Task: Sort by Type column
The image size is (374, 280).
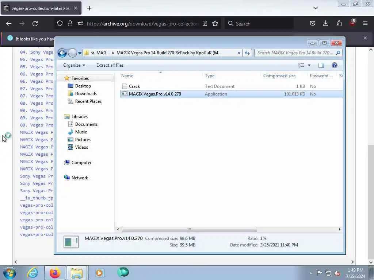Action: click(231, 76)
